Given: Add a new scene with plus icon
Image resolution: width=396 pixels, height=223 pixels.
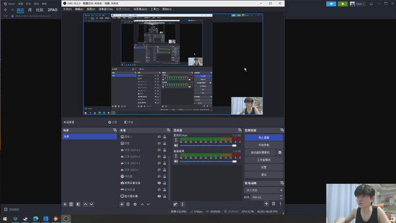Looking at the screenshot, I should (x=65, y=204).
